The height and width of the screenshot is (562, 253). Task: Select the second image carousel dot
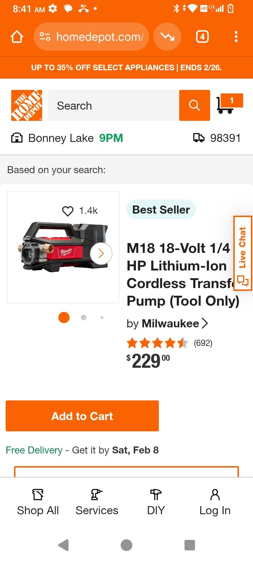point(84,318)
